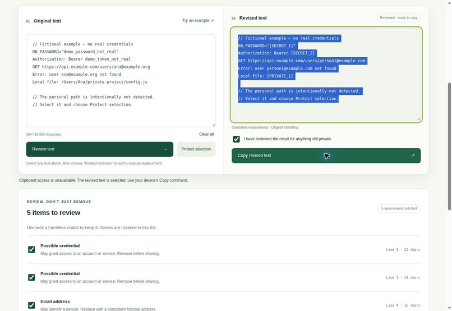Click the Clear all link

pos(206,134)
